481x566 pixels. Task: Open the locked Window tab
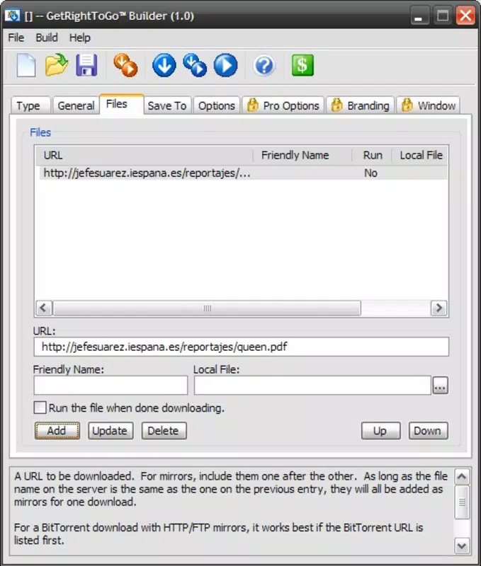coord(429,105)
